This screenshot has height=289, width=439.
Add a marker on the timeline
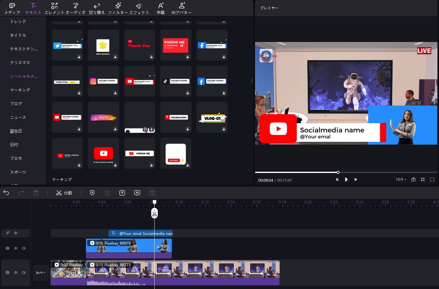[x=92, y=193]
